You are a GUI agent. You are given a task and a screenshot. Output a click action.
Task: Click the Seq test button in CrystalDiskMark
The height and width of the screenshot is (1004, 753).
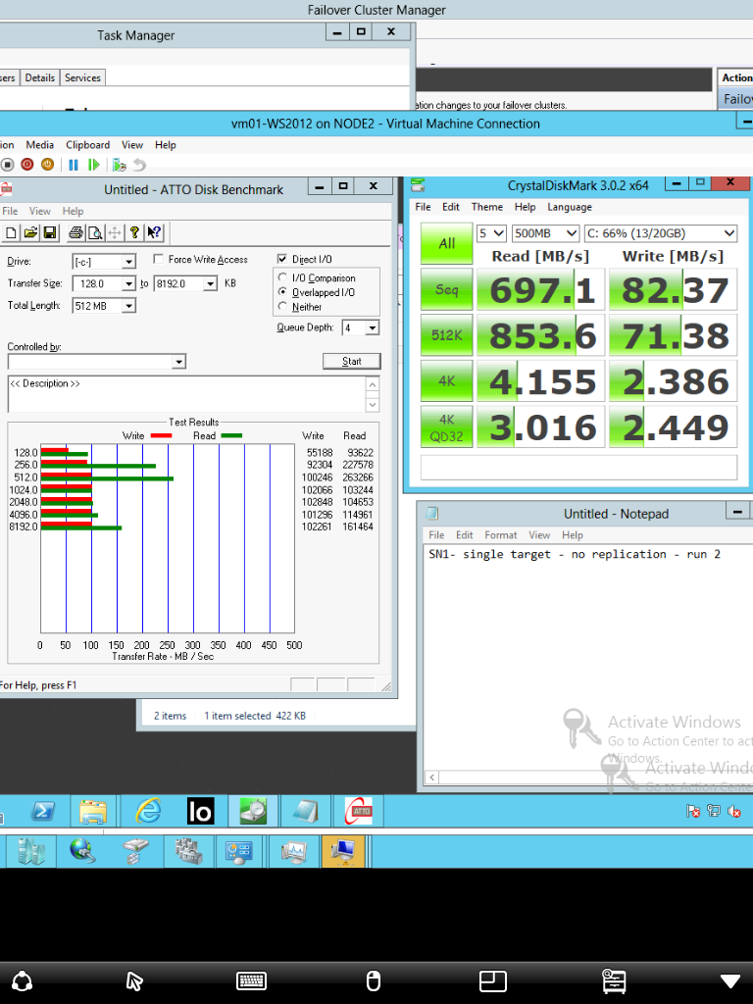coord(446,289)
